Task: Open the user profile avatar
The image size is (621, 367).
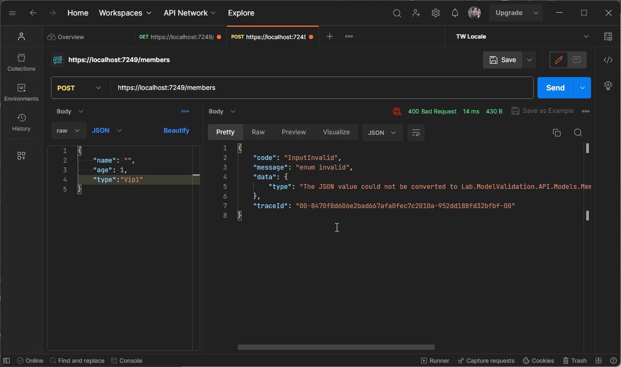Action: click(474, 13)
